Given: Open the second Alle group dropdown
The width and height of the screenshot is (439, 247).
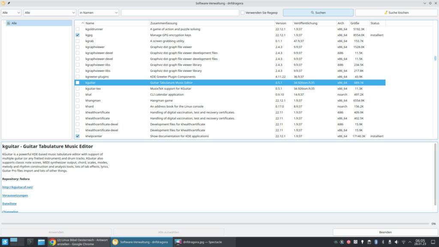Looking at the screenshot, I should click(x=50, y=12).
